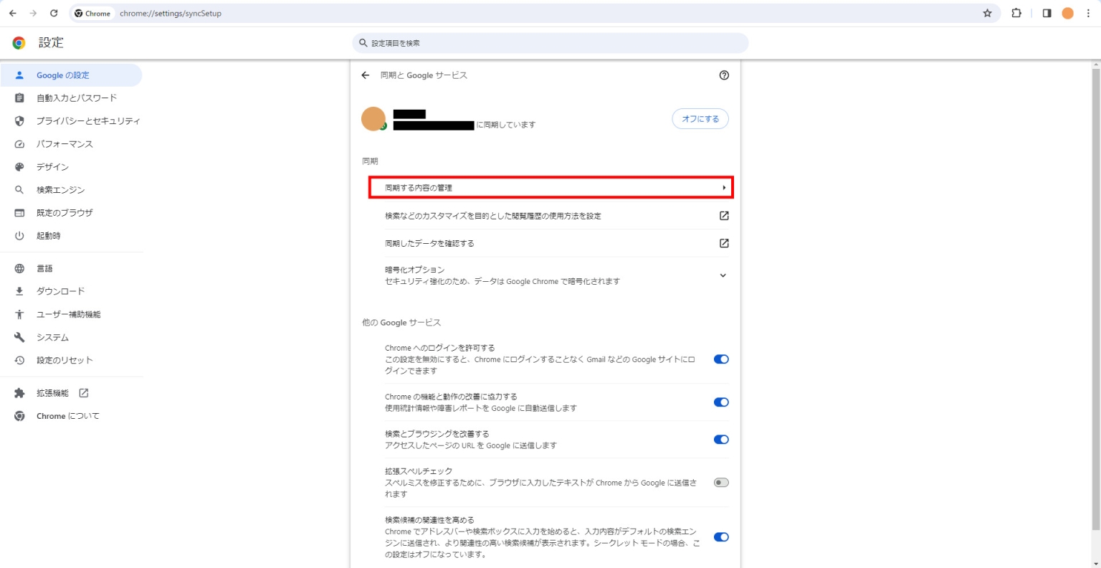Expand the 暗号化オプション section

(723, 275)
